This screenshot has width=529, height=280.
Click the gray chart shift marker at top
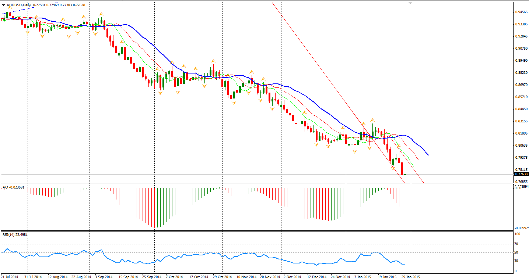(410, 3)
